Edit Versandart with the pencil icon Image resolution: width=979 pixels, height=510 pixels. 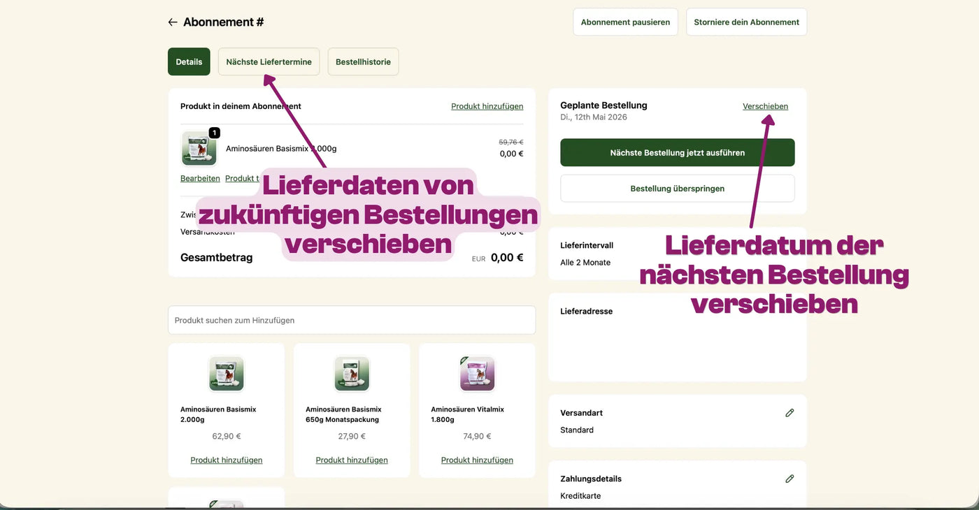pyautogui.click(x=789, y=413)
